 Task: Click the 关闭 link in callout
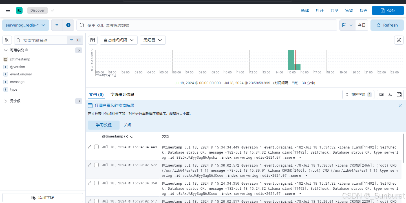127,125
